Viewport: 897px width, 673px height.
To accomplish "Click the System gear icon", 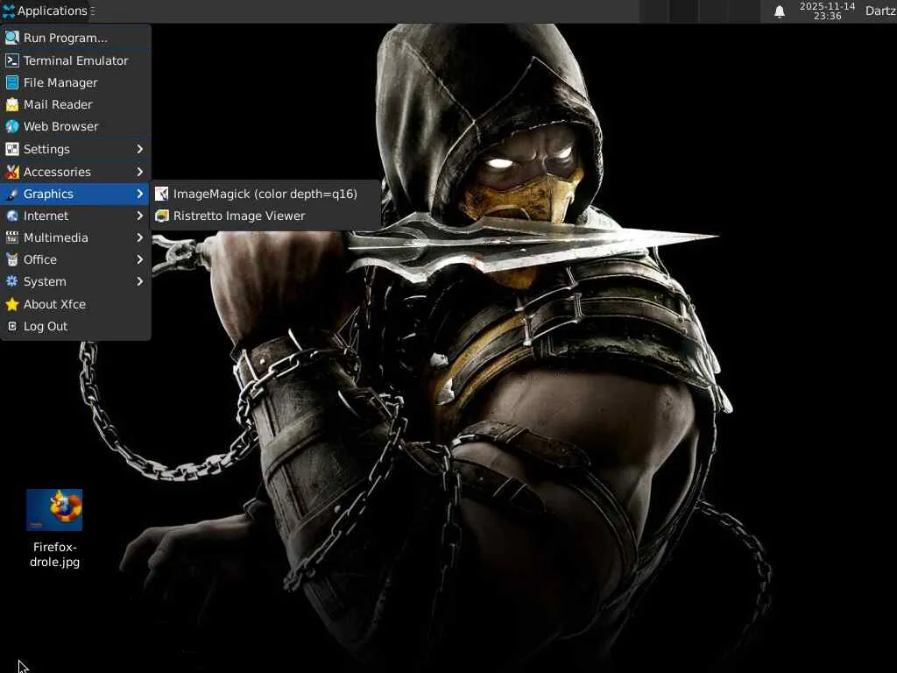I will [x=12, y=281].
